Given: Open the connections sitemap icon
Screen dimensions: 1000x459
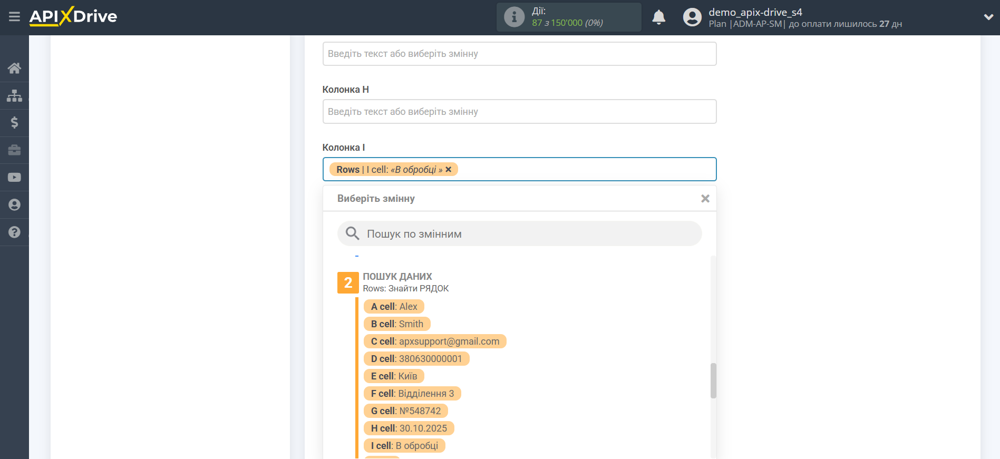Looking at the screenshot, I should (14, 95).
